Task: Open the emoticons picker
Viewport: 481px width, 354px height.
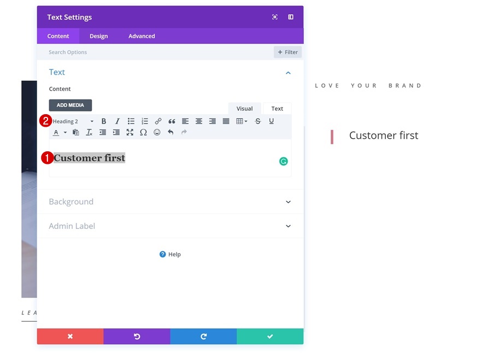Action: coord(157,132)
